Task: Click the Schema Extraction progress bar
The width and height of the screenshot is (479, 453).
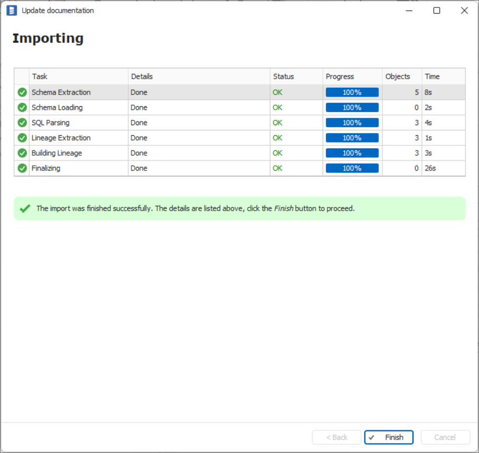Action: click(x=352, y=92)
